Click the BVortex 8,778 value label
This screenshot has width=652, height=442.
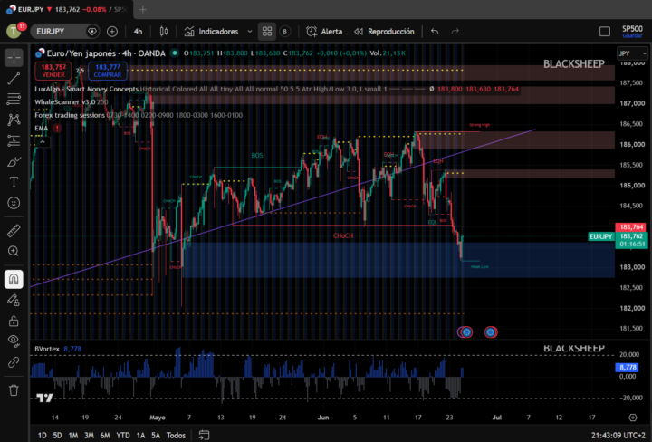click(x=628, y=367)
